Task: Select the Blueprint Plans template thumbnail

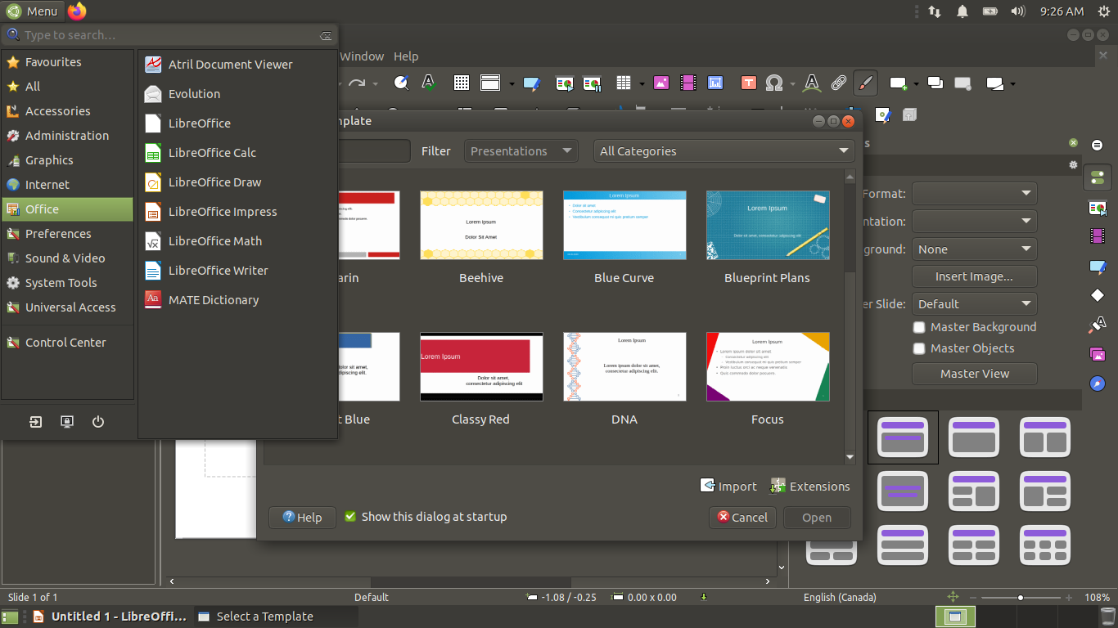Action: [768, 226]
